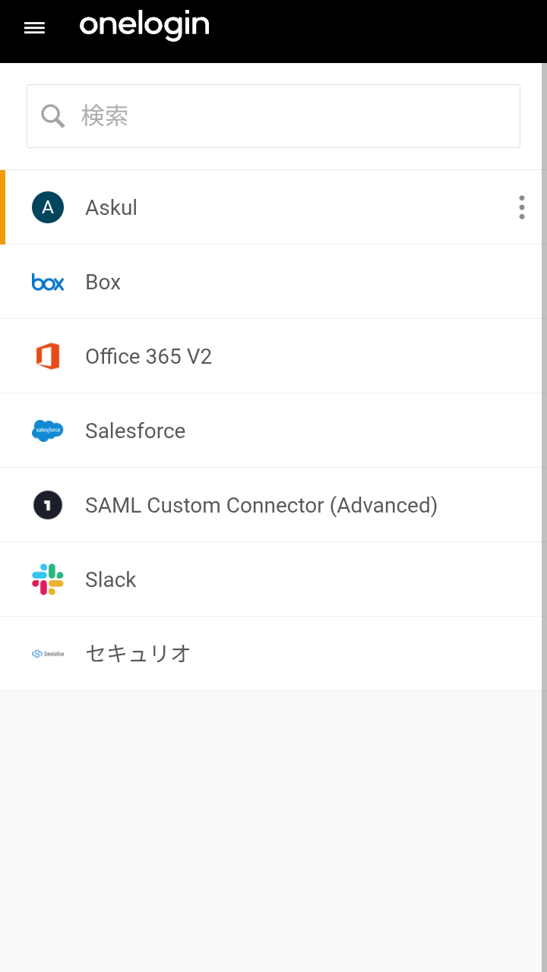
Task: Click the Office 365 logo icon
Action: coord(48,356)
